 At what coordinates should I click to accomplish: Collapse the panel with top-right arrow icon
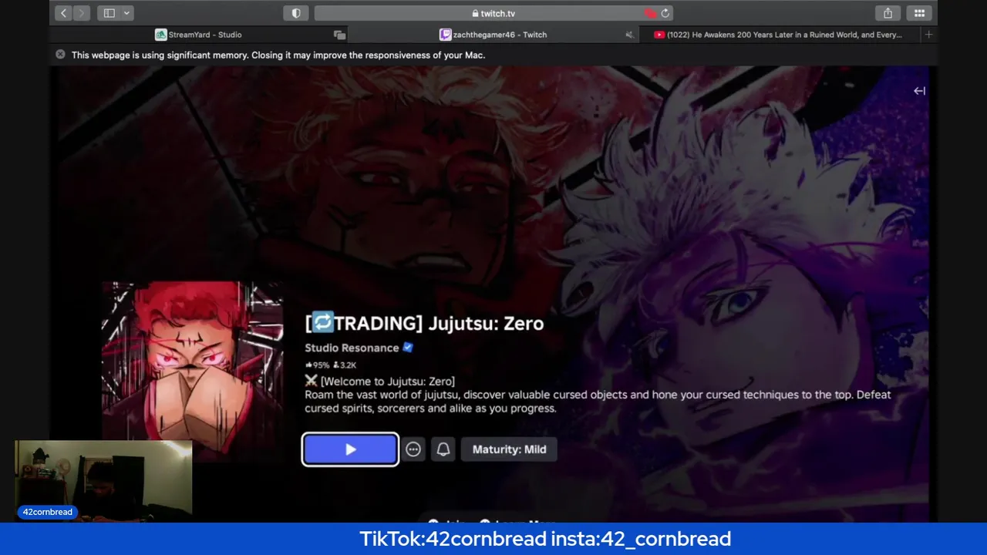[919, 91]
